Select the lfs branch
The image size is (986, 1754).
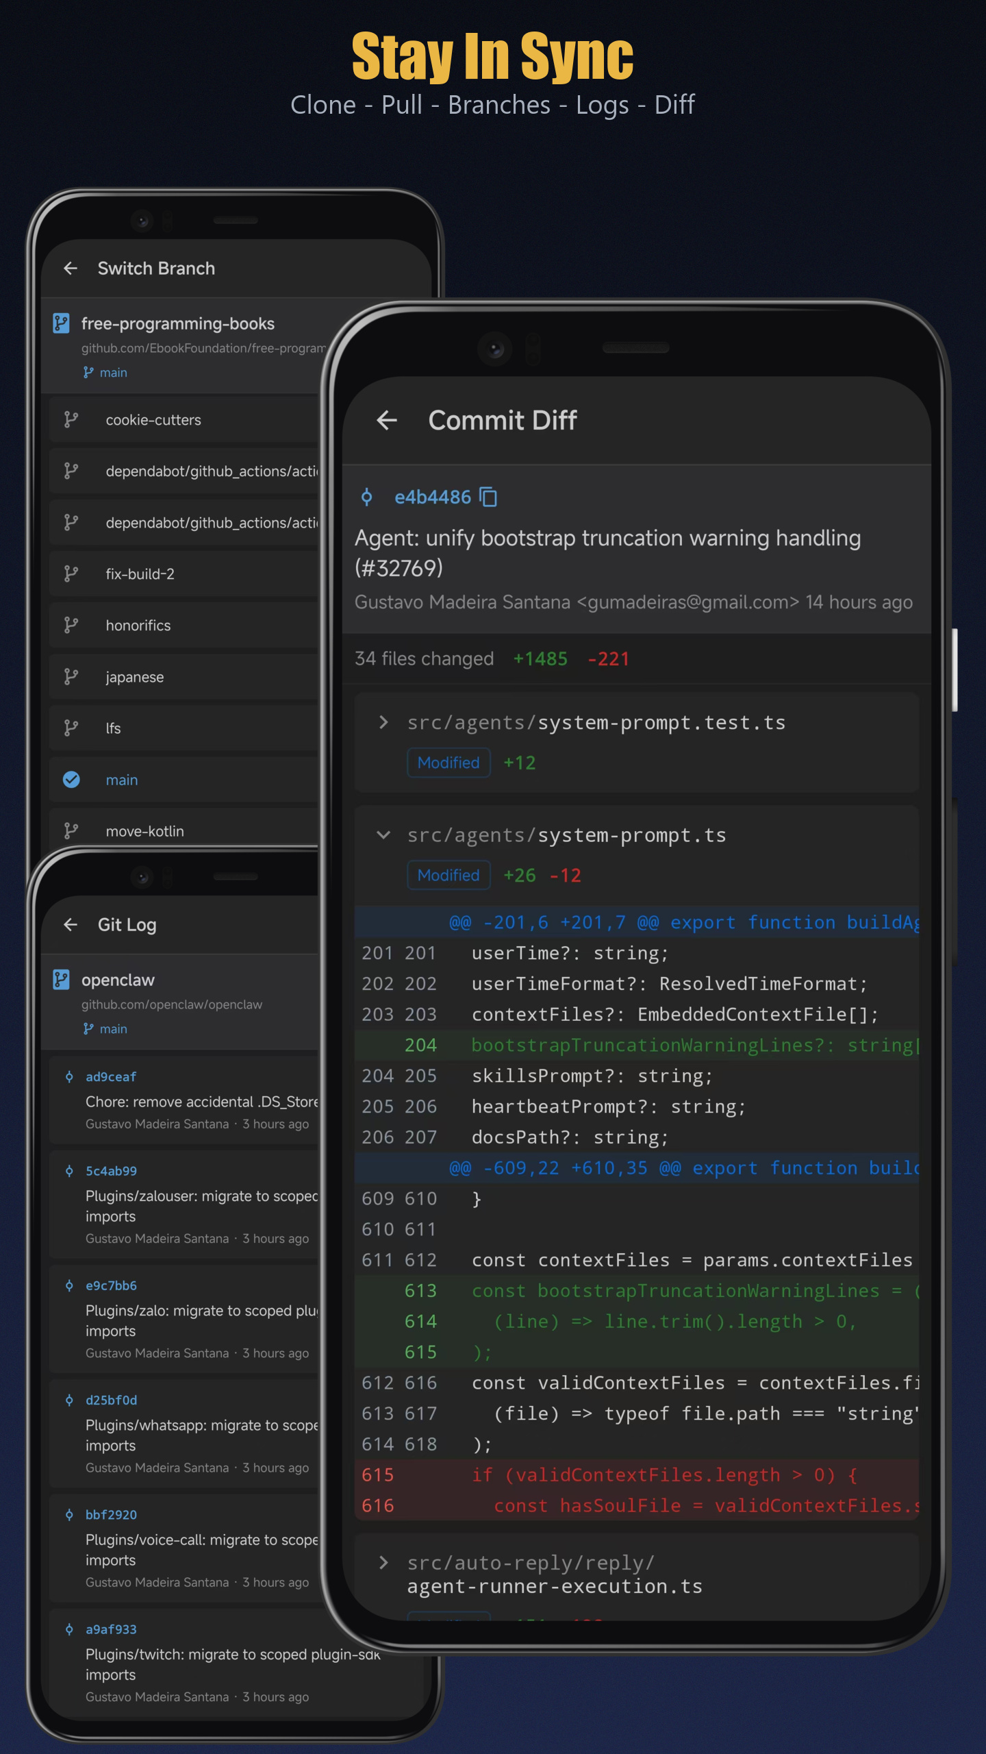185,728
